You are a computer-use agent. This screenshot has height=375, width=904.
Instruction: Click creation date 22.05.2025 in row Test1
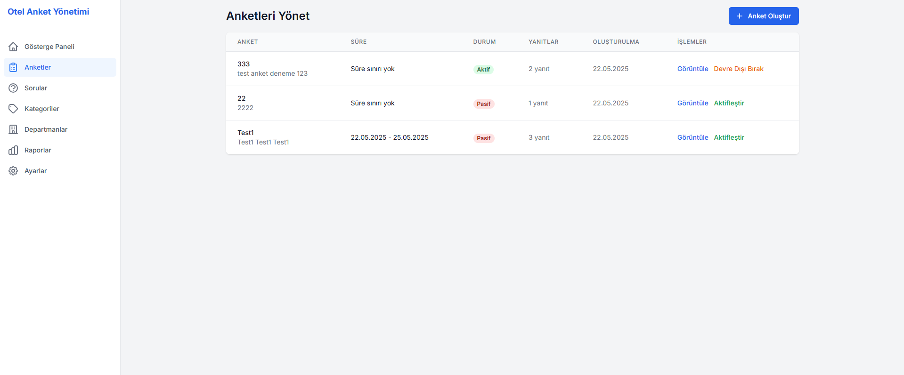(611, 137)
